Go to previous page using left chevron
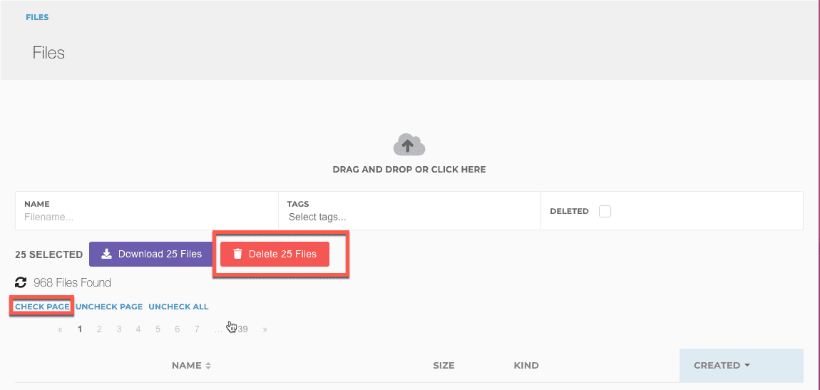This screenshot has height=390, width=820. (61, 329)
